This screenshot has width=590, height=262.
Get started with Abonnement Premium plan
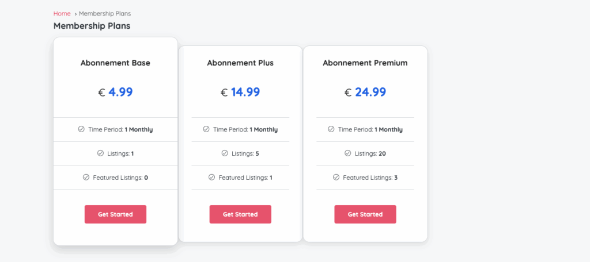click(365, 214)
